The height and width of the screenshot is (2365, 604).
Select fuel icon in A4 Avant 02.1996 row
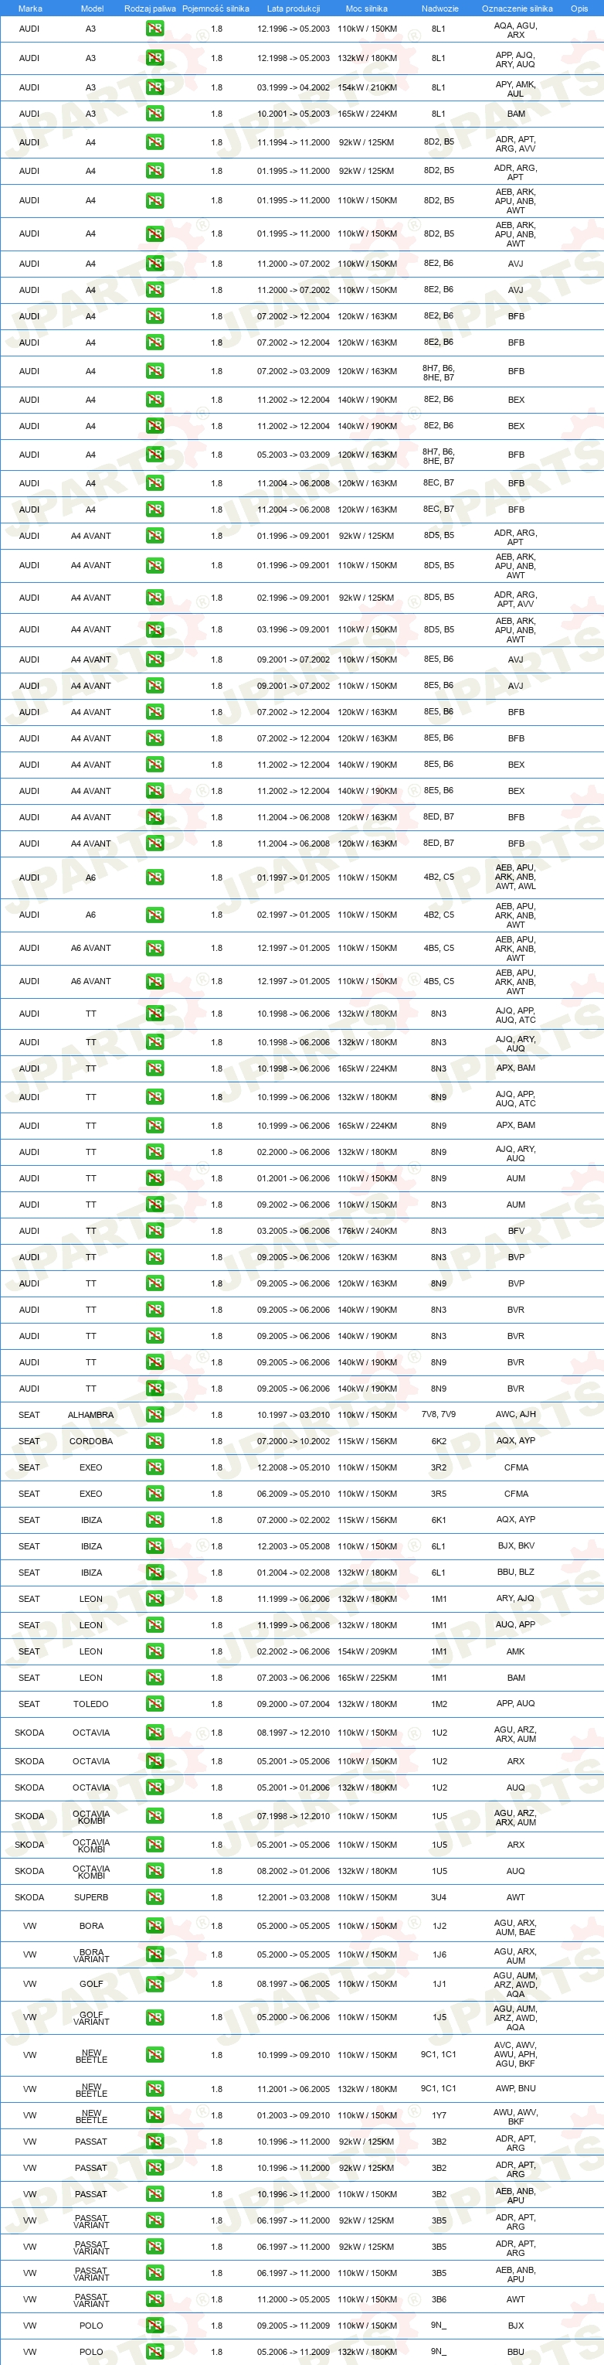pos(155,598)
